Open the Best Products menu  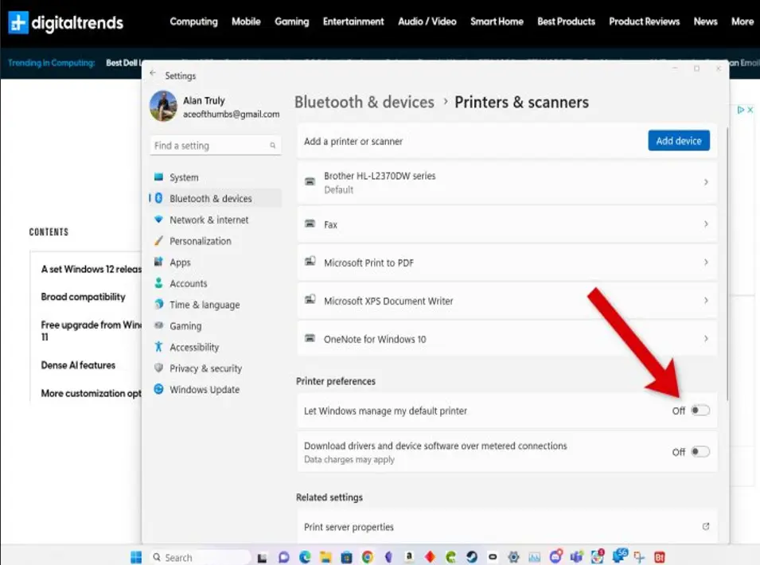point(566,21)
